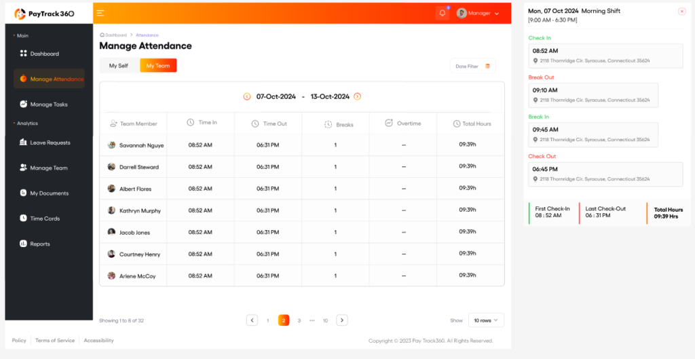Click the My Documents sidebar icon
695x359 pixels.
coord(23,193)
